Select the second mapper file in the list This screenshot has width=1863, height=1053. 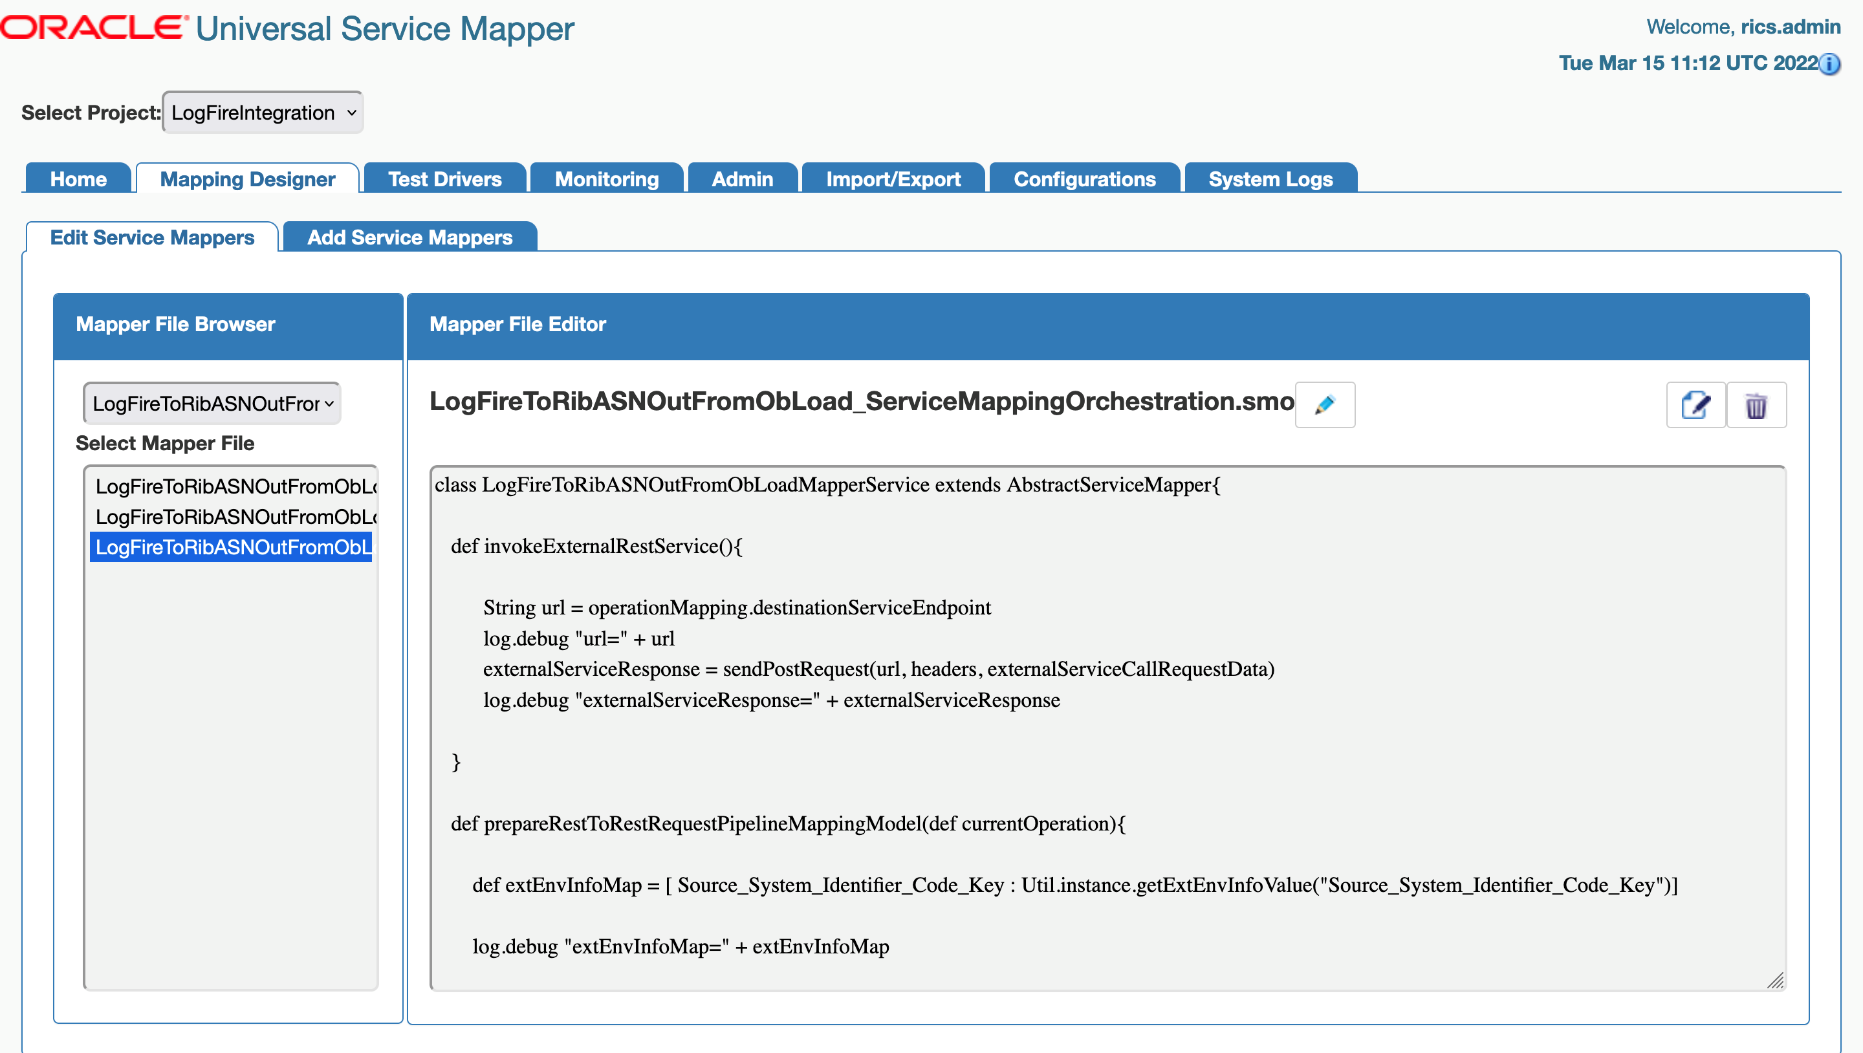232,516
